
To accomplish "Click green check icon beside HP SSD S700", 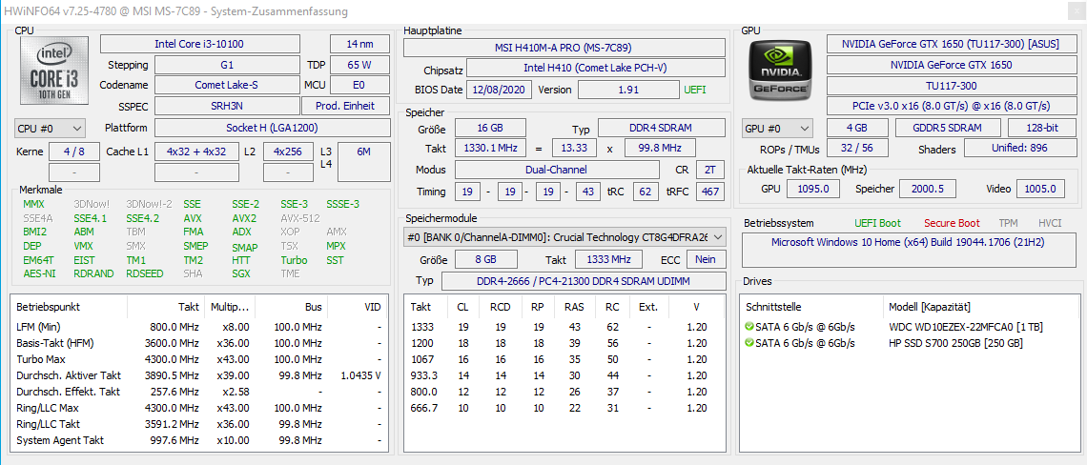I will (x=749, y=343).
